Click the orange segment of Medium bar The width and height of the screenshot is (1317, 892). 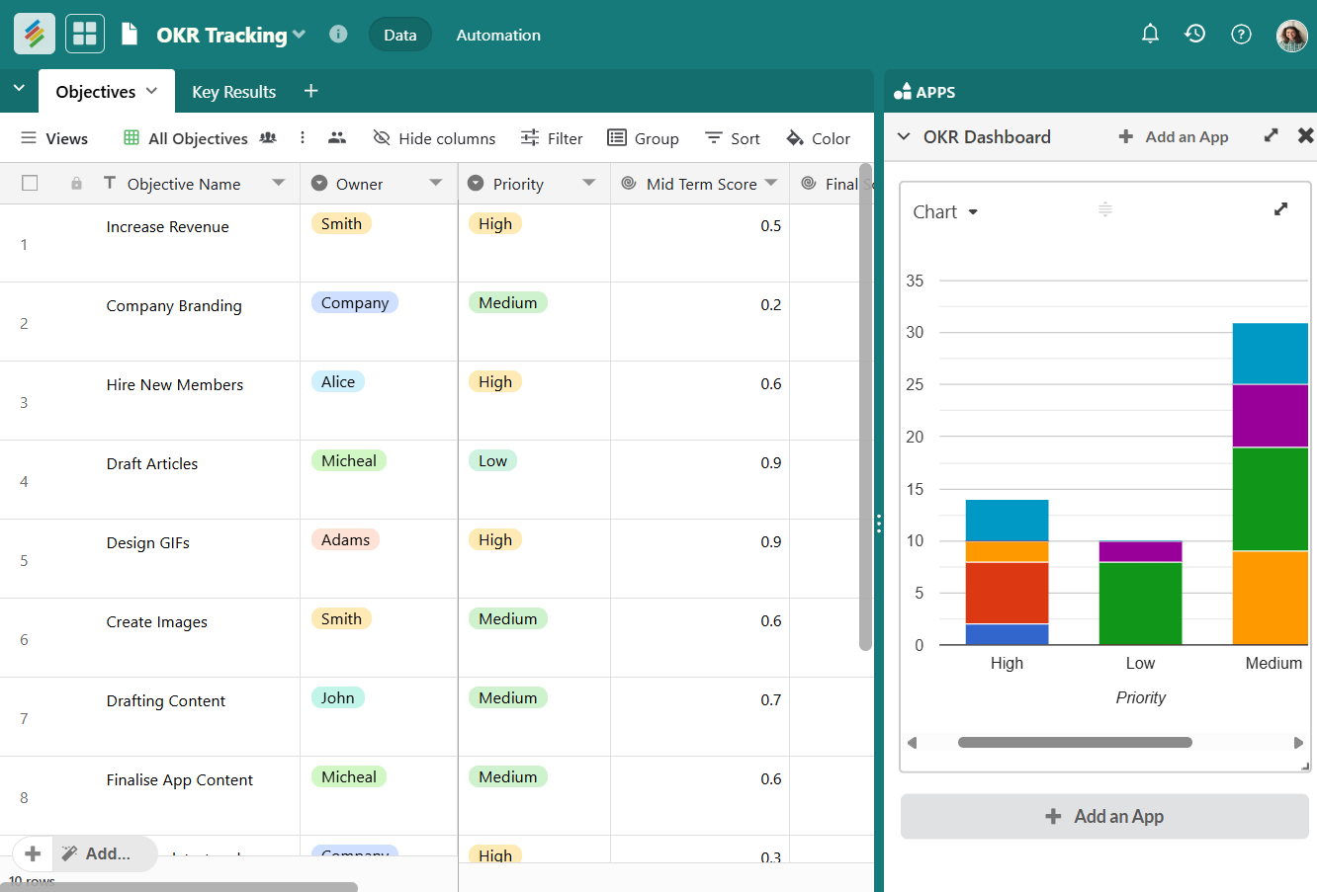[x=1270, y=598]
